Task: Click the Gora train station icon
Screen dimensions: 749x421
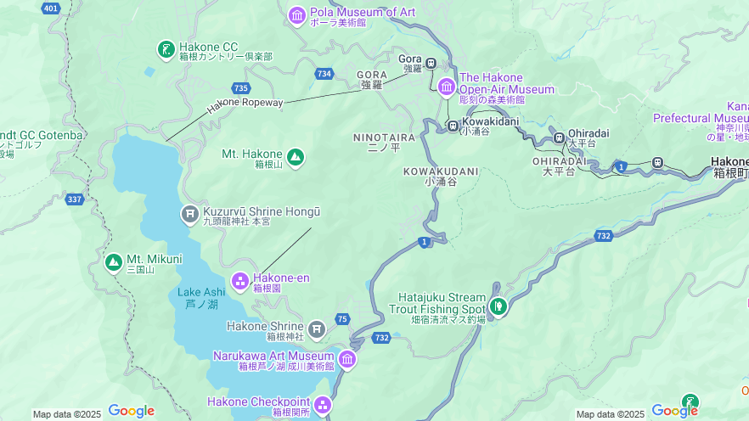Action: tap(431, 63)
